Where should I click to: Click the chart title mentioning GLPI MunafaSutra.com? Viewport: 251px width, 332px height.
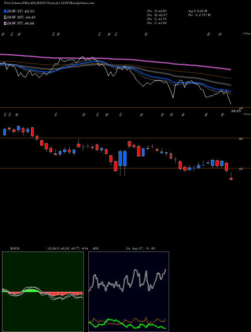[49, 3]
